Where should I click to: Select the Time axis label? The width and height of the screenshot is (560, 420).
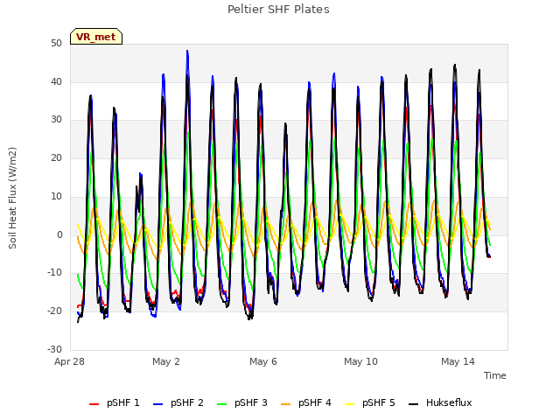pyautogui.click(x=495, y=375)
